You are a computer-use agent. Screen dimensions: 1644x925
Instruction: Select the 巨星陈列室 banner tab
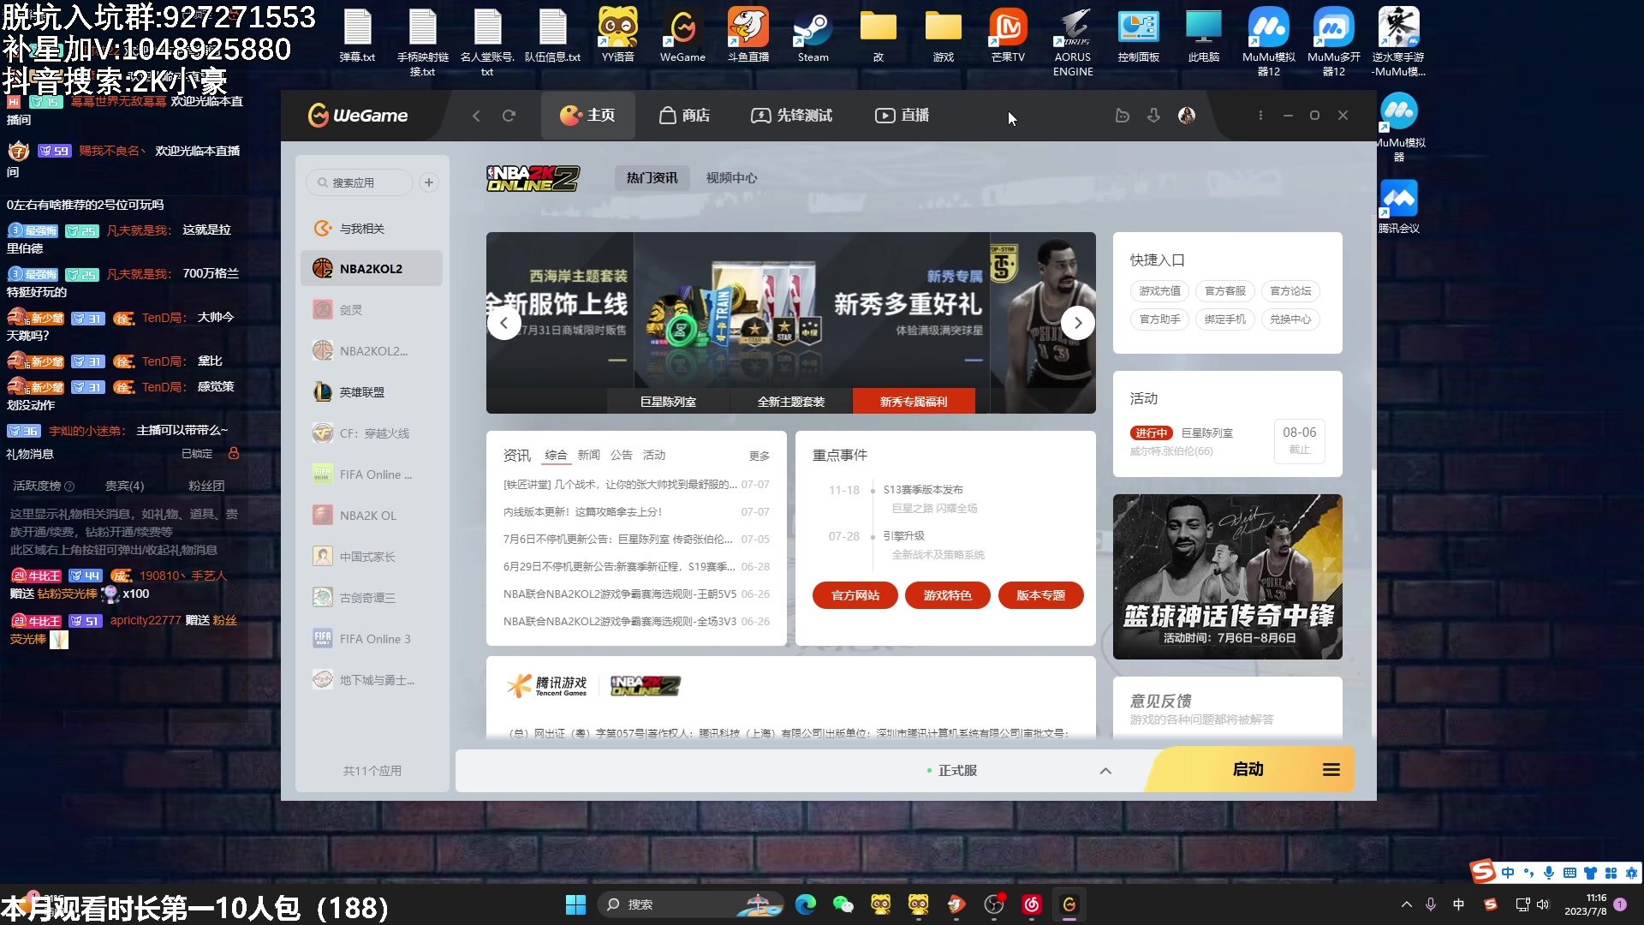(x=668, y=401)
